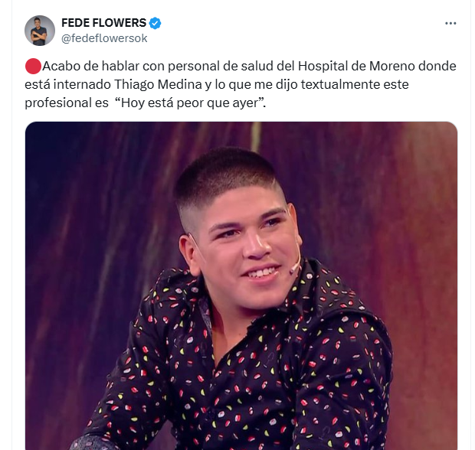This screenshot has height=450, width=475.
Task: Click Fede Flowers' round profile avatar
Action: pos(40,31)
